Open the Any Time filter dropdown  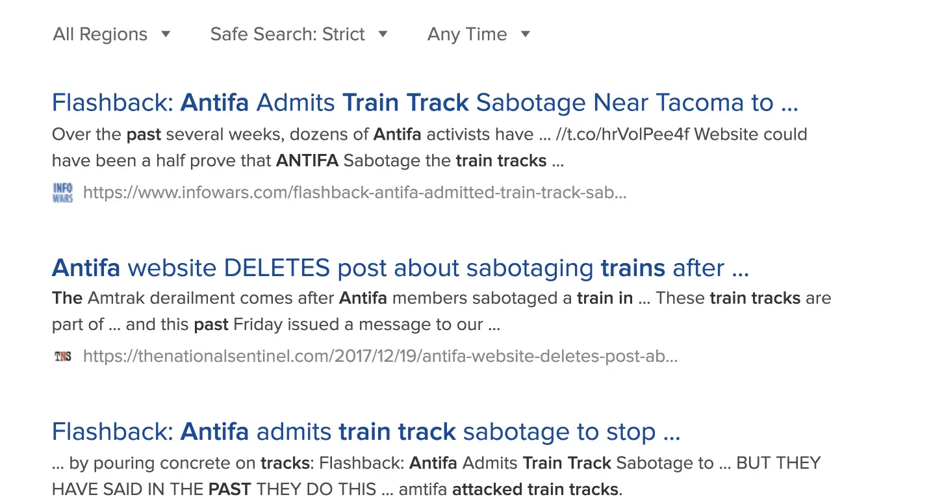pyautogui.click(x=467, y=34)
